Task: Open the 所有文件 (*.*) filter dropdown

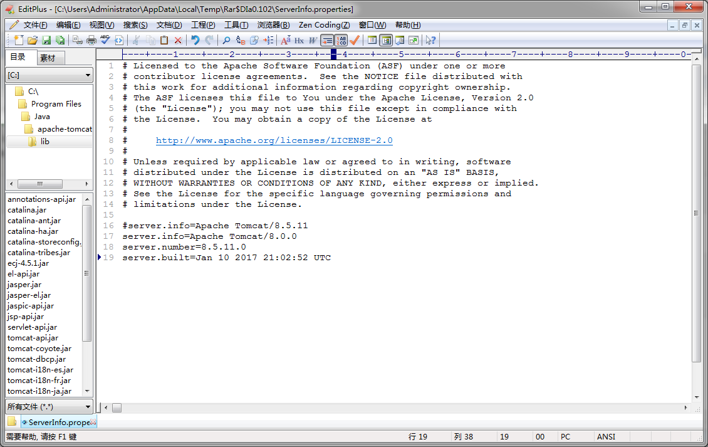Action: 49,407
